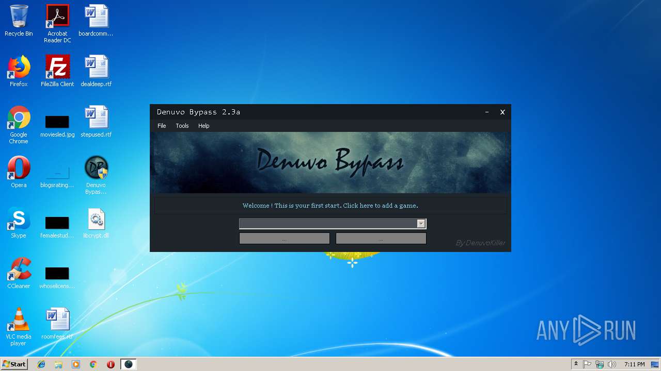Launch Opera from the taskbar

click(x=111, y=364)
